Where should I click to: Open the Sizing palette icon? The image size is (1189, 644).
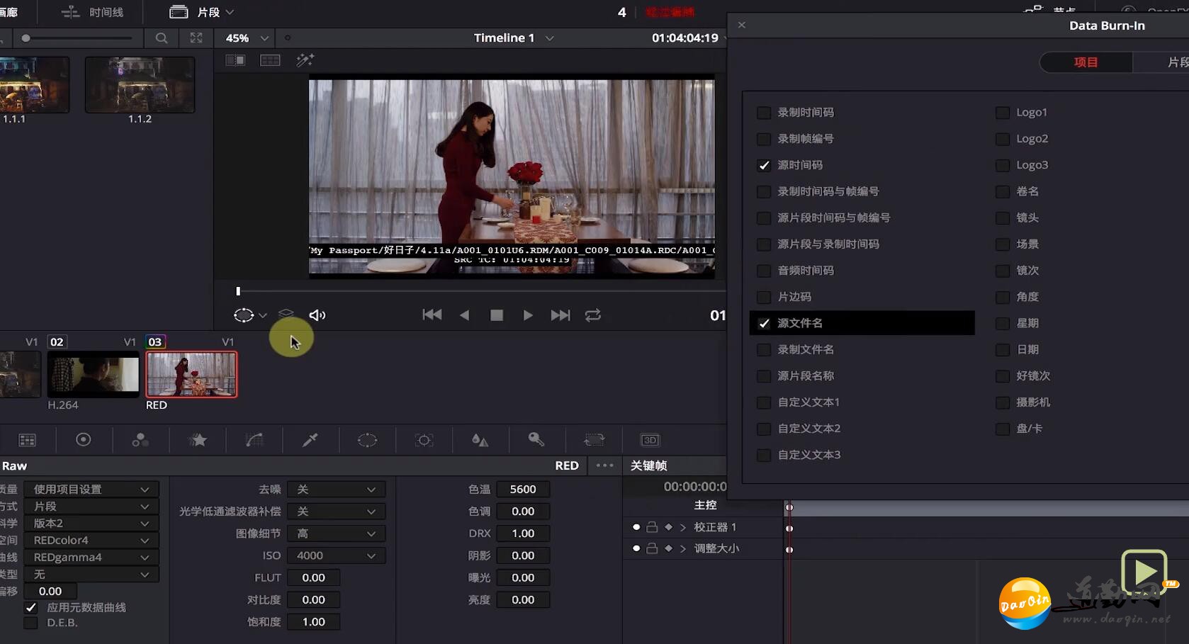tap(594, 440)
